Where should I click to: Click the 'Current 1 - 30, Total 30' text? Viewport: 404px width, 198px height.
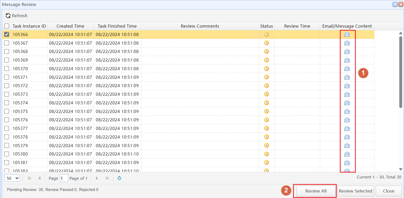[x=379, y=177]
